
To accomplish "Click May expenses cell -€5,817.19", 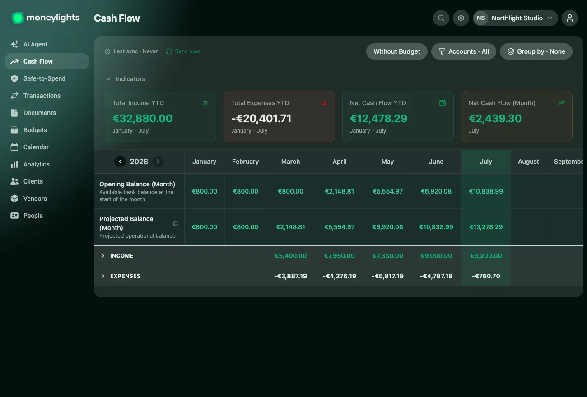I will tap(387, 276).
